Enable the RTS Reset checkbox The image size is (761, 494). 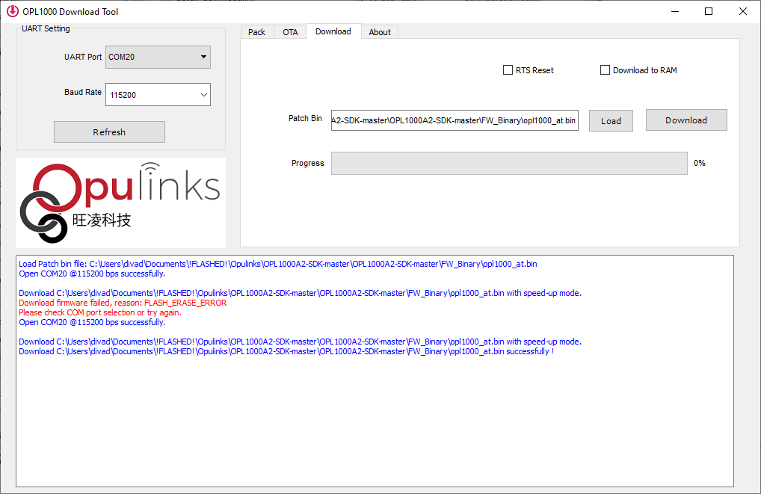[x=508, y=70]
